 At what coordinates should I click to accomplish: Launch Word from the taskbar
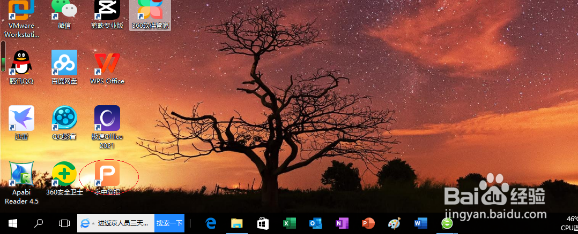(x=420, y=223)
